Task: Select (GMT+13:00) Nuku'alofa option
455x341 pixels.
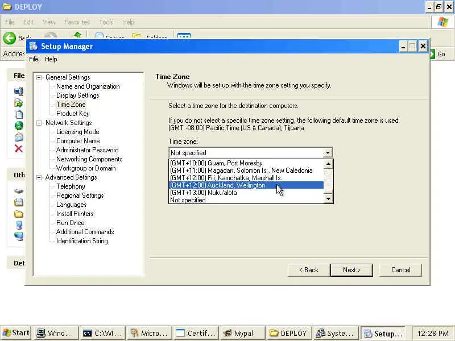Action: (x=246, y=193)
